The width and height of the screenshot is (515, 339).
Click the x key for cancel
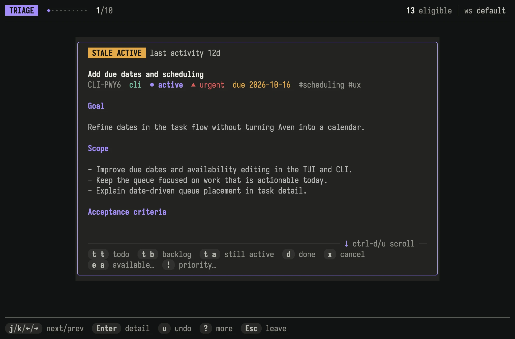[330, 254]
